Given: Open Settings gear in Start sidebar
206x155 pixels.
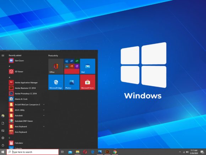Looking at the screenshot, I should click(3, 138).
